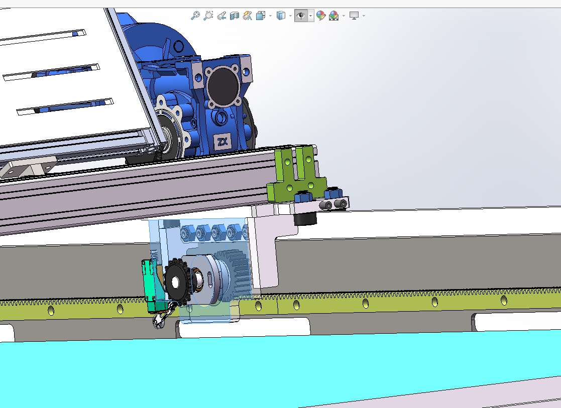Expand the Apply Scene dropdown arrow
Screen dimensions: 561x408
344,16
